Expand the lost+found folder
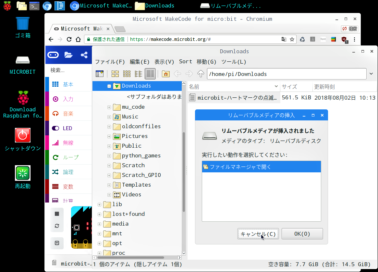Viewport: 378px width, 272px height. [x=99, y=214]
